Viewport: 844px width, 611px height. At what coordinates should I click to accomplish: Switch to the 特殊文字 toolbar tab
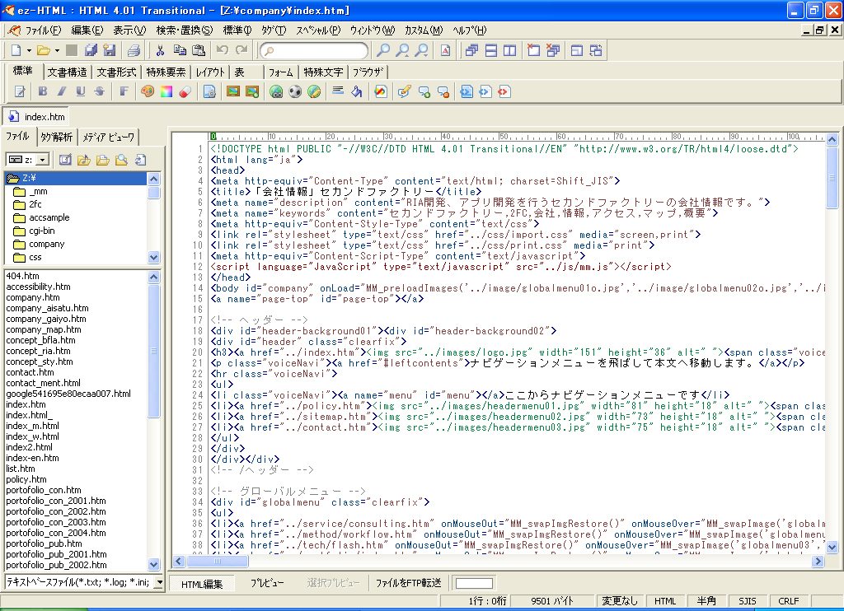323,72
